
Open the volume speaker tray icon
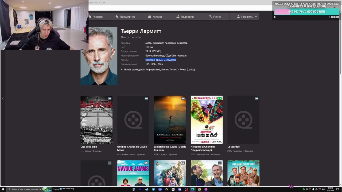tap(307, 189)
